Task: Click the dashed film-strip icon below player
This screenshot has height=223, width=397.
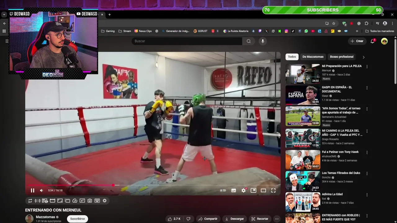Action: 67,201
